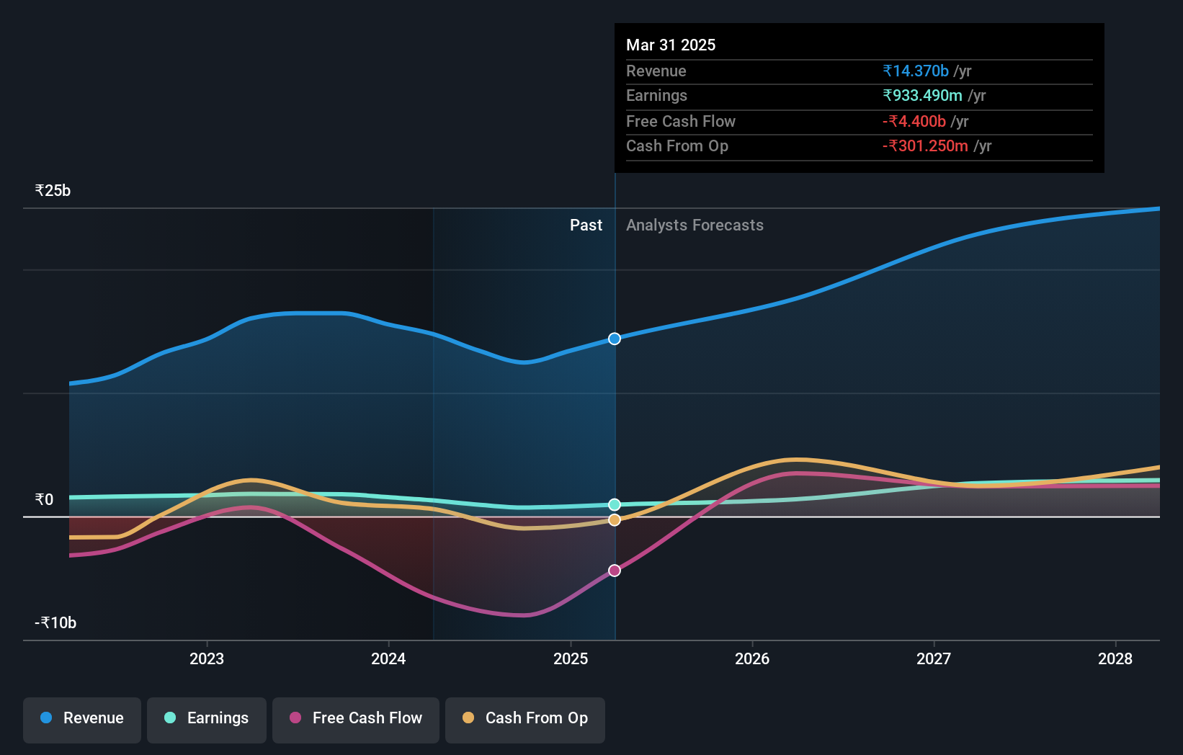Image resolution: width=1183 pixels, height=755 pixels.
Task: Select the 2026 x-axis label
Action: click(752, 658)
